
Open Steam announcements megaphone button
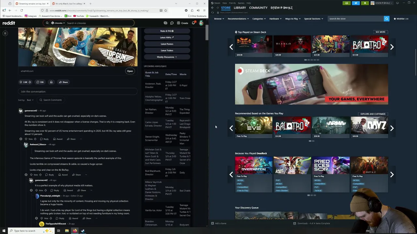click(x=356, y=3)
